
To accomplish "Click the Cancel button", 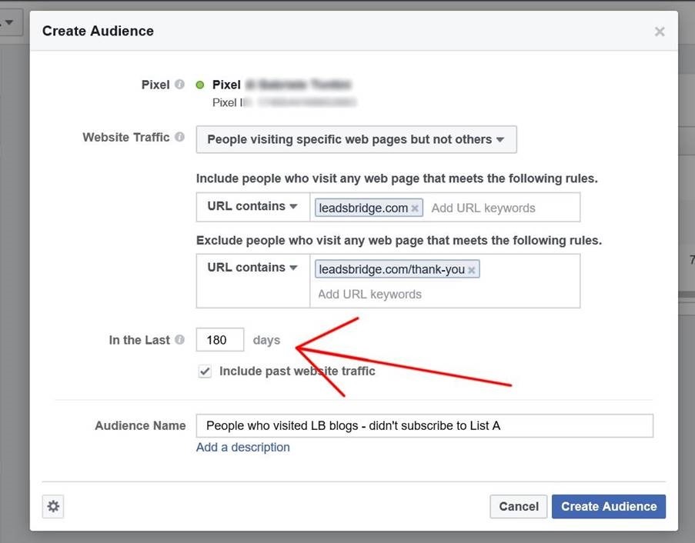I will [x=518, y=506].
